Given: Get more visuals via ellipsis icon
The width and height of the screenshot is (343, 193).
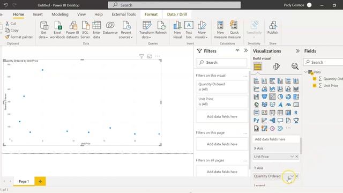Looking at the screenshot, I should click(288, 128).
